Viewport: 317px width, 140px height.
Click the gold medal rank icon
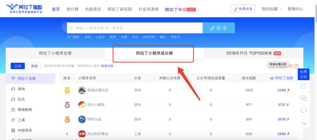(x=67, y=90)
